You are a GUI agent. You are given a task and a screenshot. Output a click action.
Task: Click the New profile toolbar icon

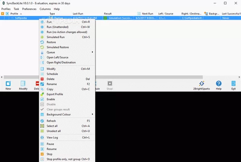pos(8,85)
